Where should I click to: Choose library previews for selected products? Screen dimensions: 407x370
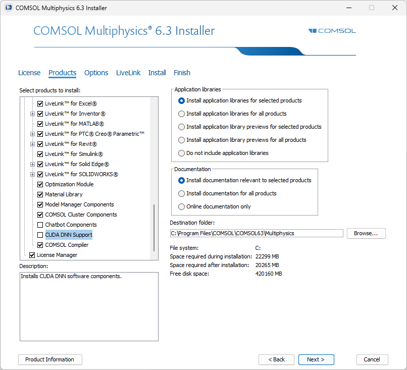tap(181, 127)
